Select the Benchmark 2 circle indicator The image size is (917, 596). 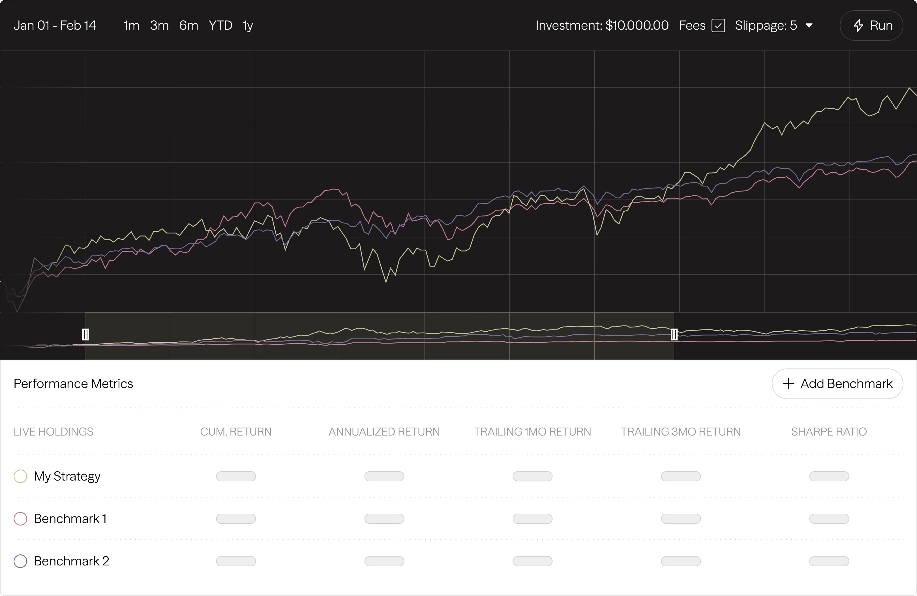[x=20, y=561]
